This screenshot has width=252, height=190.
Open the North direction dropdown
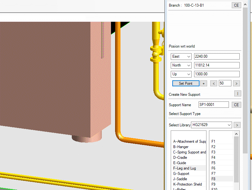pos(181,65)
